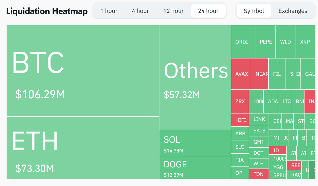Select the red TON tile
Screen dimensions: 318x186
click(x=259, y=174)
